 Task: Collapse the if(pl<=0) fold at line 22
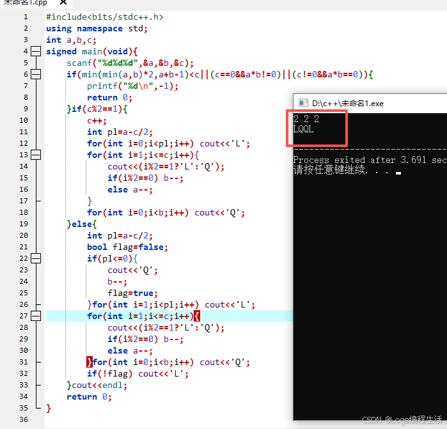36,258
